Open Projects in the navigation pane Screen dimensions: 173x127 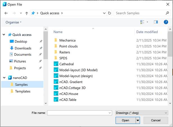[x=20, y=68]
